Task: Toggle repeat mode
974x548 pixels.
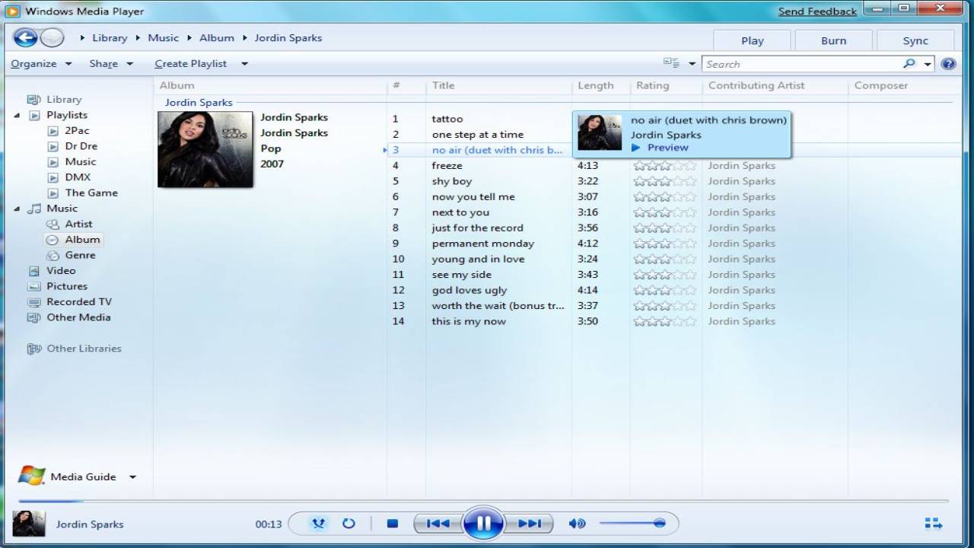Action: pyautogui.click(x=349, y=524)
